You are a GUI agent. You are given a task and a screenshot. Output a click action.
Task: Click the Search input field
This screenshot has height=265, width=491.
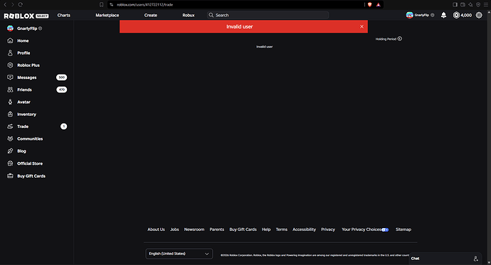pos(268,15)
